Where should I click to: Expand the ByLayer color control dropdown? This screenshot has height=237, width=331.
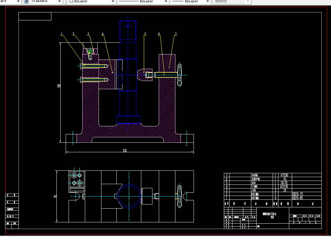tap(92, 2)
